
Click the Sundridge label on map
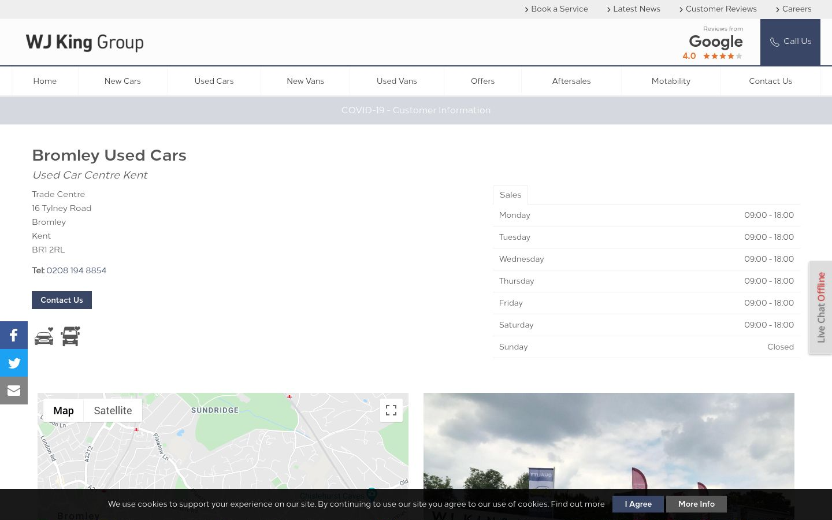pos(215,410)
